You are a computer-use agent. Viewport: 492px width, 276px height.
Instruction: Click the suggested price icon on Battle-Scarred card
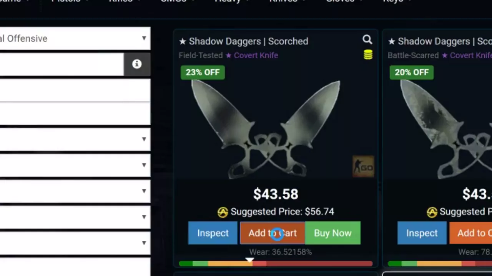coord(432,212)
